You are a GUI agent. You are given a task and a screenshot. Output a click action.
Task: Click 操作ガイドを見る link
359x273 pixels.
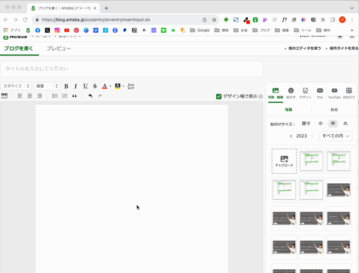click(x=344, y=48)
